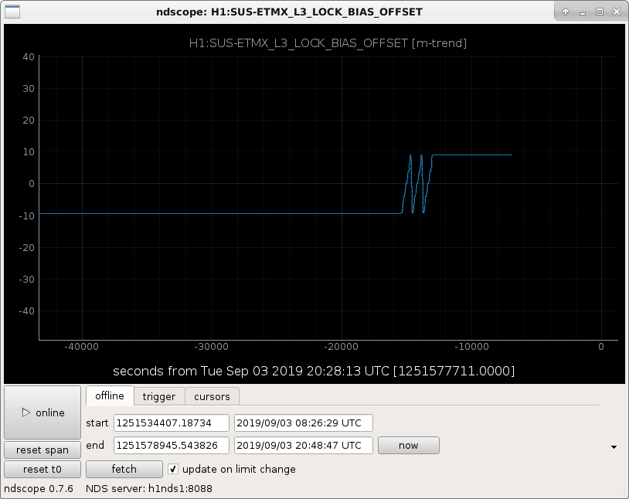Edit the end GPS time field

pyautogui.click(x=172, y=445)
